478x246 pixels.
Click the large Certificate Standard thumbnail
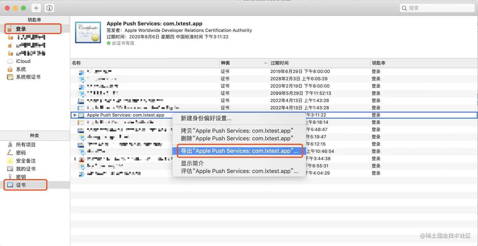pyautogui.click(x=88, y=33)
